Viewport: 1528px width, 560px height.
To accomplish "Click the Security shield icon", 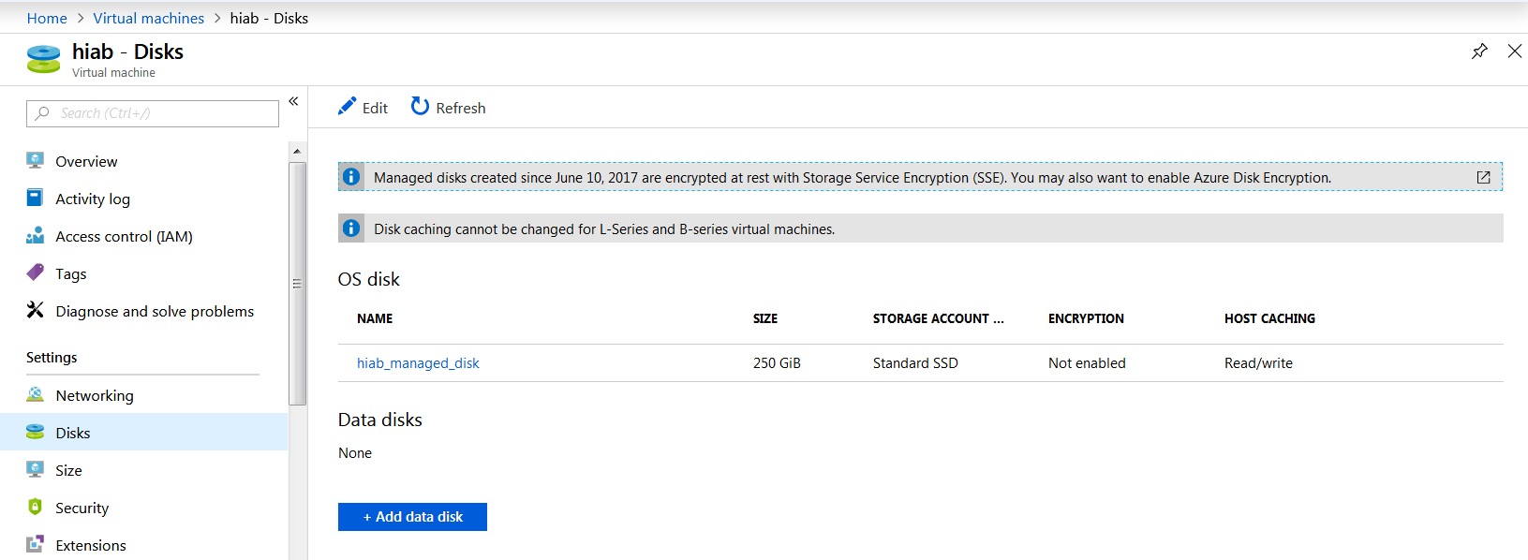I will [36, 507].
